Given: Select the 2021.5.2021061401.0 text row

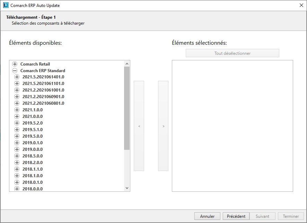Looking at the screenshot, I should click(x=43, y=77).
